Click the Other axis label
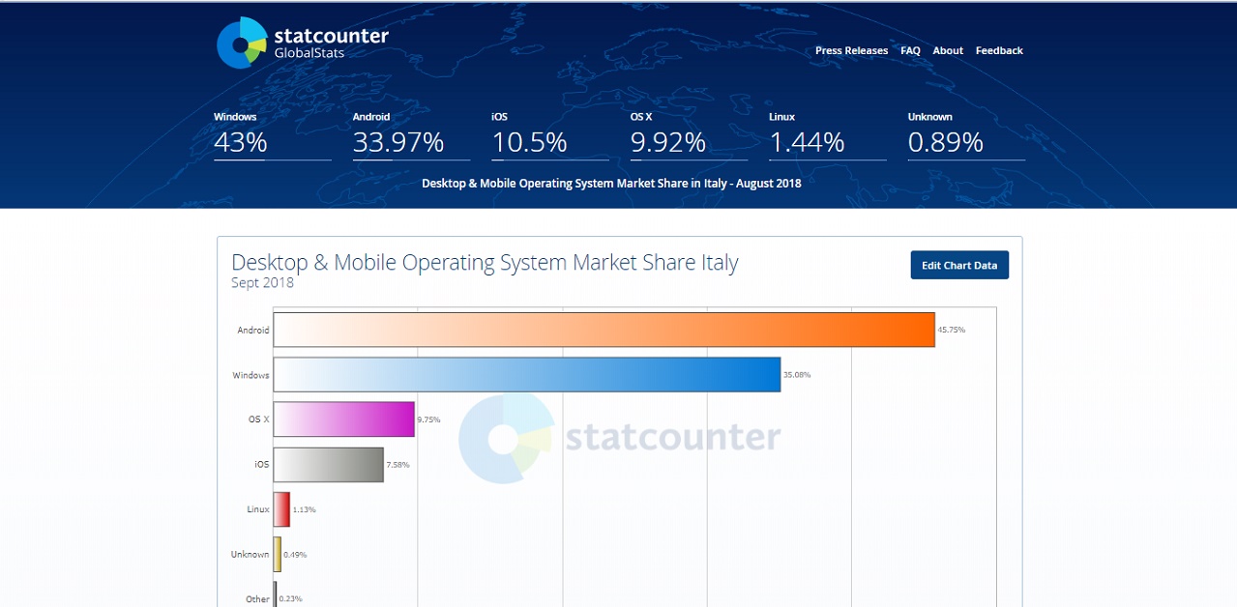 (257, 599)
